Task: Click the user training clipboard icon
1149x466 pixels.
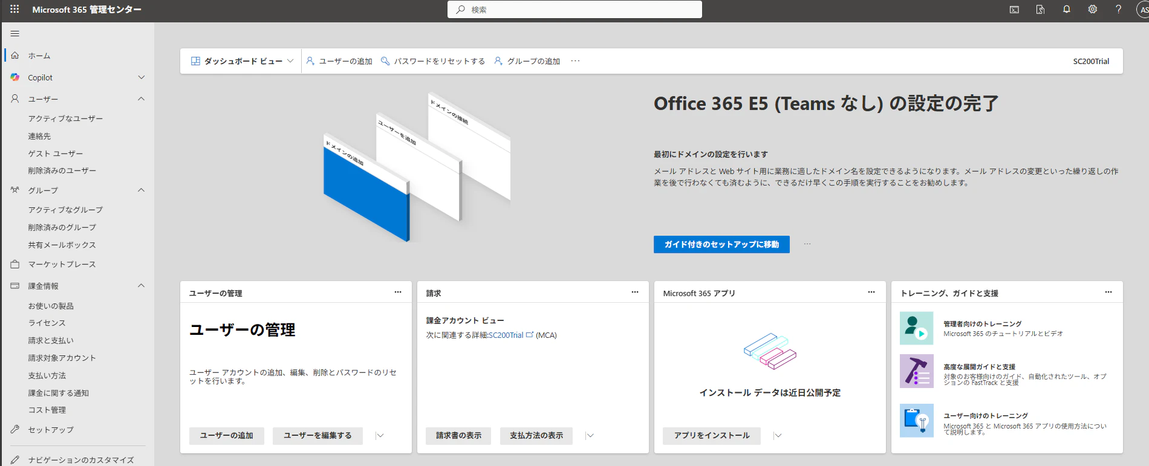Action: [917, 421]
